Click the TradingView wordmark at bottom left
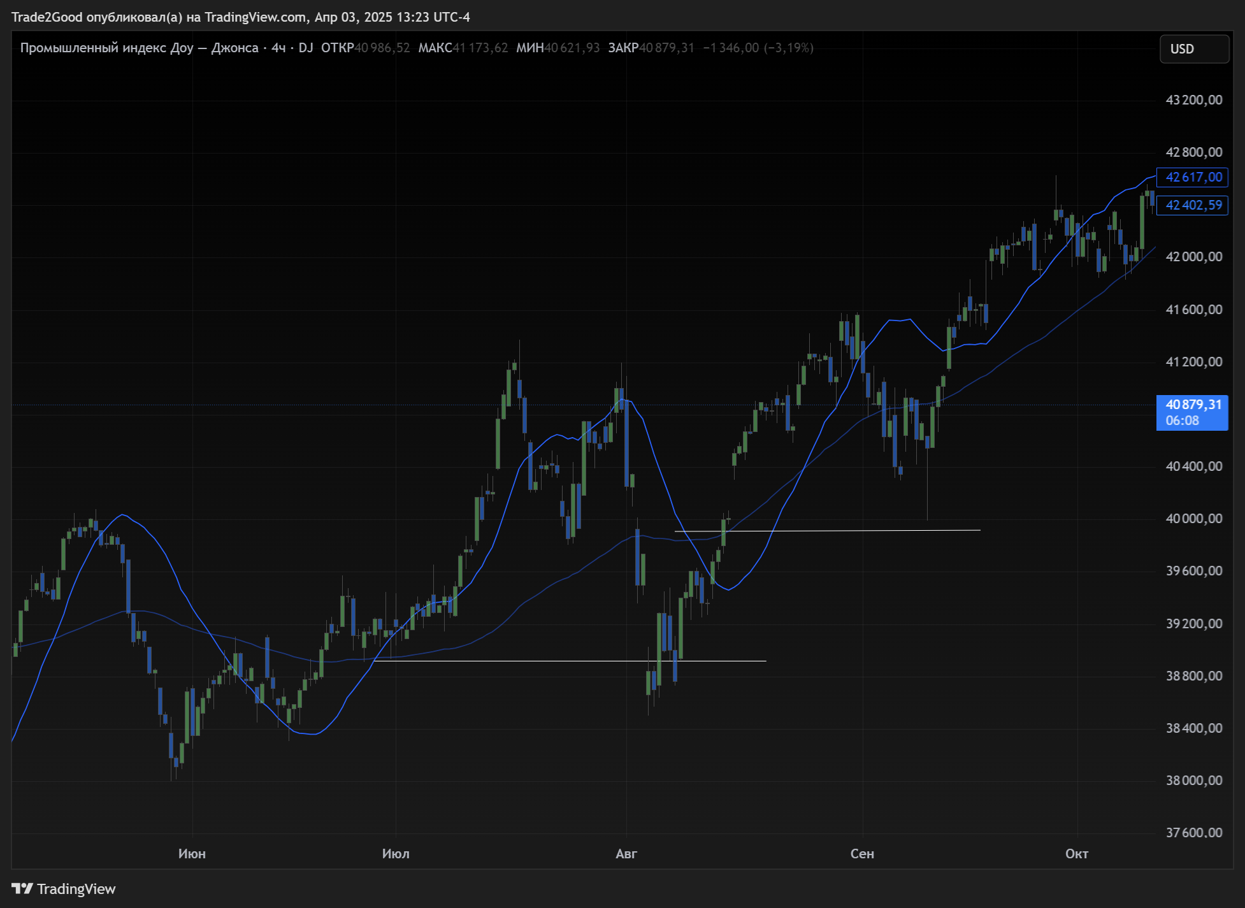The image size is (1245, 908). (x=76, y=889)
